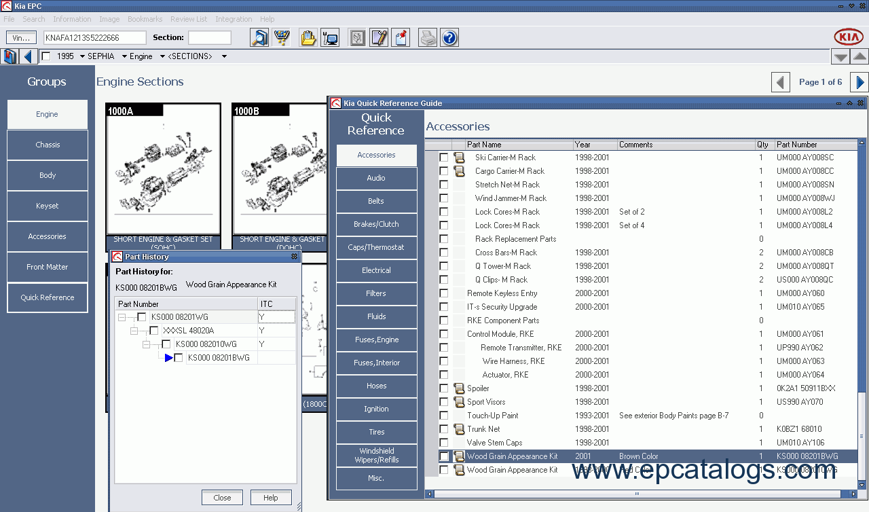Go to previous Engine Sections page
Viewport: 869px width, 512px height.
[781, 82]
